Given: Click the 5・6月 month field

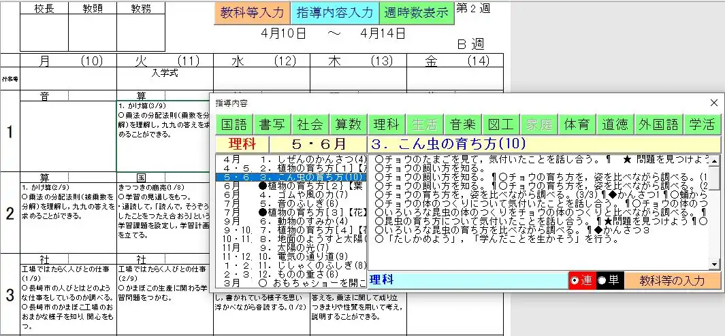Looking at the screenshot, I should (319, 144).
